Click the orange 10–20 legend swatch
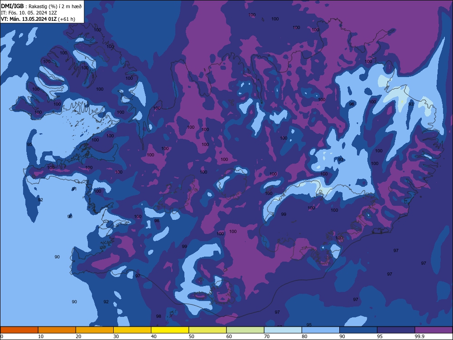This screenshot has height=340, width=453. click(57, 330)
